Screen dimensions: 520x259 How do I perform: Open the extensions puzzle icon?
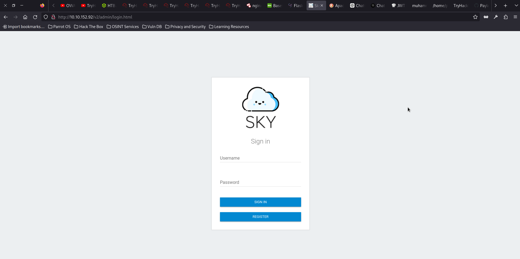(506, 17)
